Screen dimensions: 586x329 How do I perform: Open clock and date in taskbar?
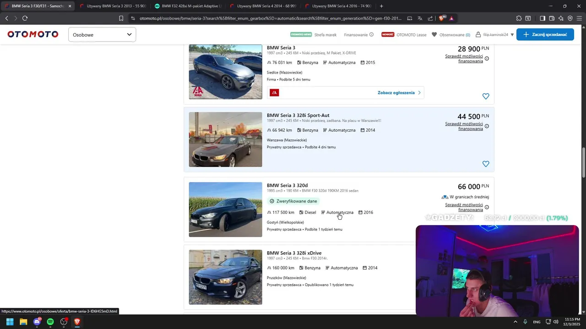pyautogui.click(x=572, y=322)
